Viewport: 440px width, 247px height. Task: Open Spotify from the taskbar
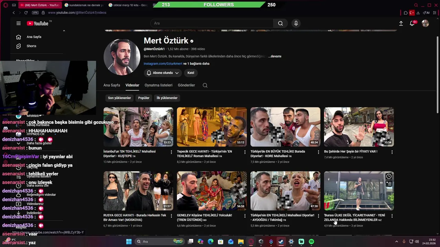pos(311,242)
